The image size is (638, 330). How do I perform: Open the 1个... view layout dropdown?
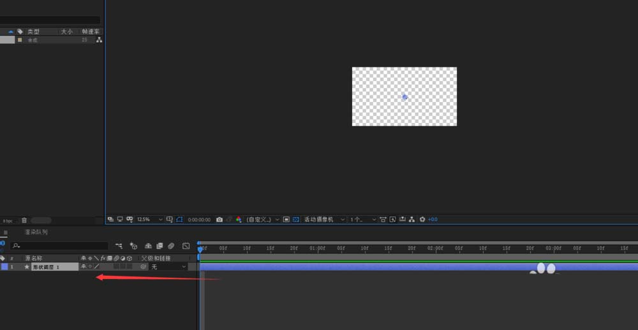point(363,219)
